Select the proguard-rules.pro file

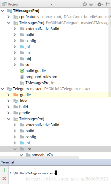pyautogui.click(x=41, y=77)
